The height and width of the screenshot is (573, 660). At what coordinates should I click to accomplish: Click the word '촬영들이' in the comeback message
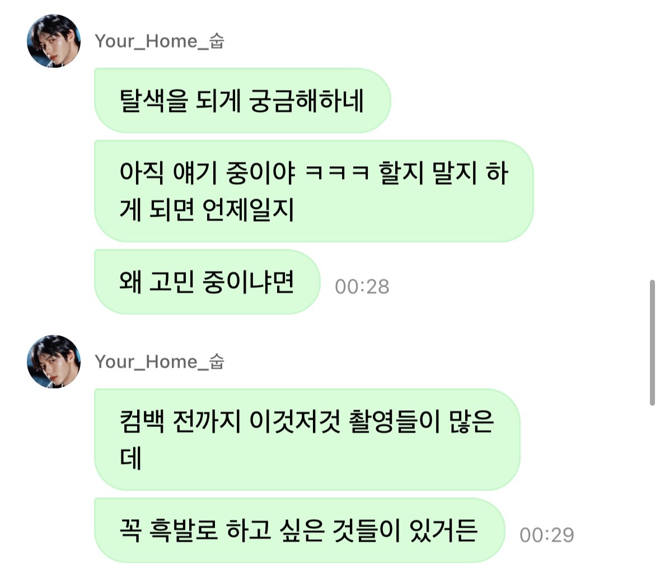(x=394, y=421)
